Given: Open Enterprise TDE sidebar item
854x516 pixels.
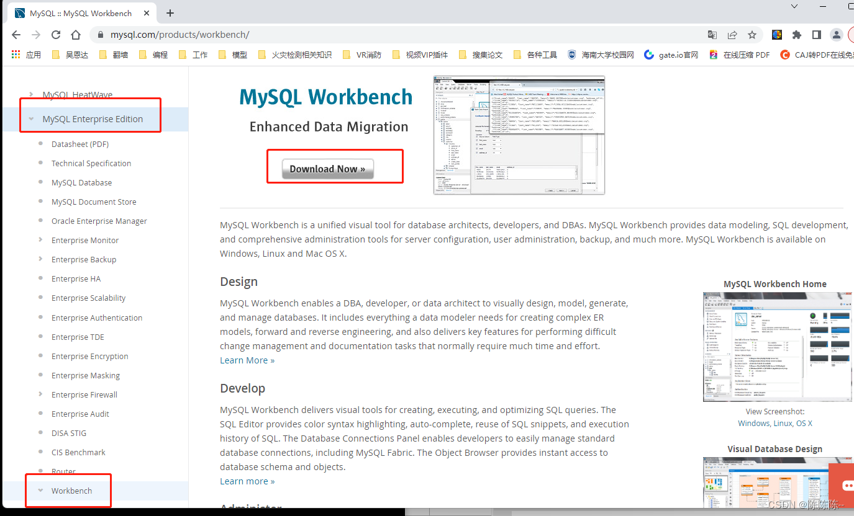Looking at the screenshot, I should 78,337.
